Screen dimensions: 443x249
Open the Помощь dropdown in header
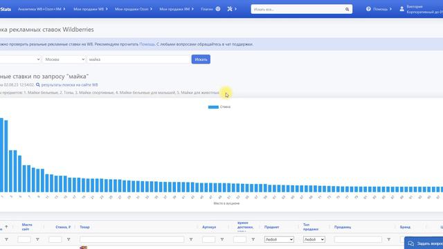tap(379, 9)
